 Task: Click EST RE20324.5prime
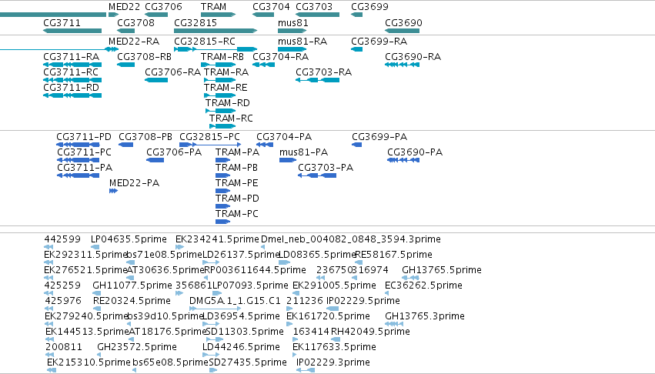(132, 302)
